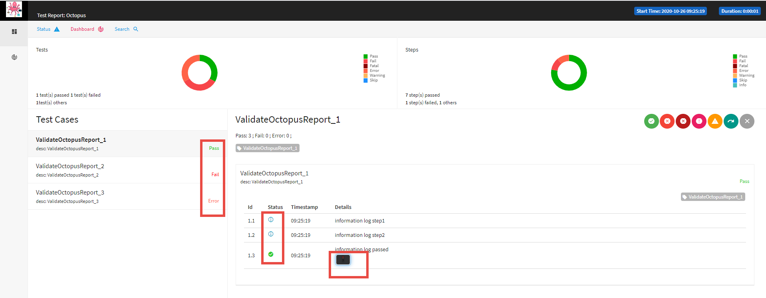
Task: Click the "information log passed" detail text
Action: pyautogui.click(x=361, y=250)
